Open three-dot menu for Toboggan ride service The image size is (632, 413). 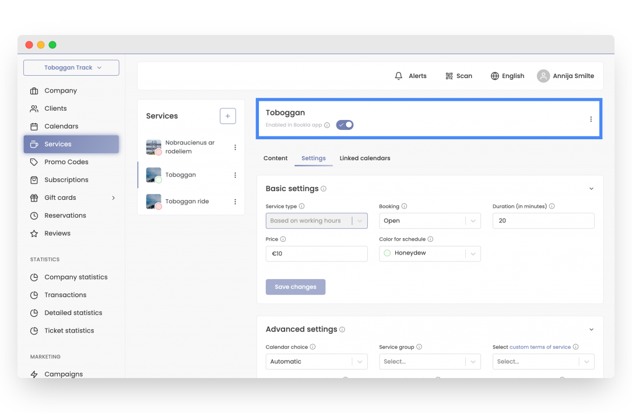235,202
